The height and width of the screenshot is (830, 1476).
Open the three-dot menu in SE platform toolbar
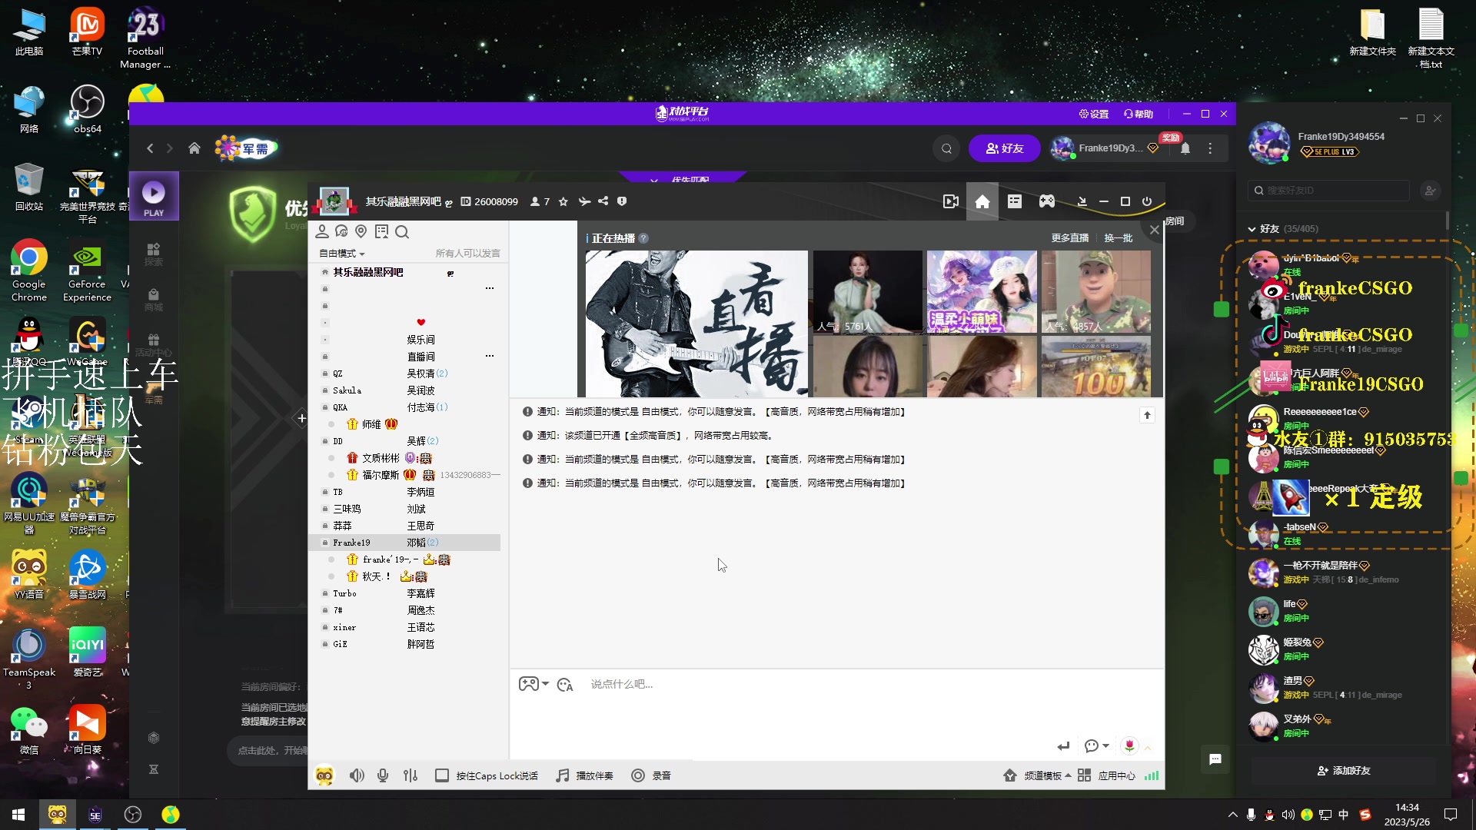1210,148
